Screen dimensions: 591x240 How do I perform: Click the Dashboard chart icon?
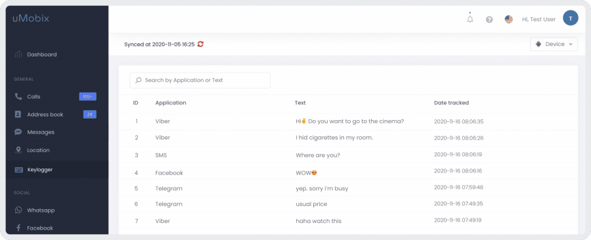18,54
